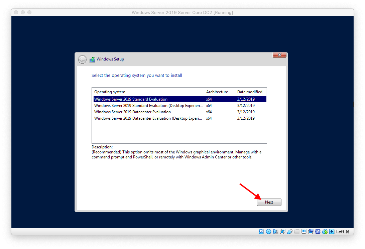Click the Architecture column header
The height and width of the screenshot is (249, 365).
(x=220, y=92)
